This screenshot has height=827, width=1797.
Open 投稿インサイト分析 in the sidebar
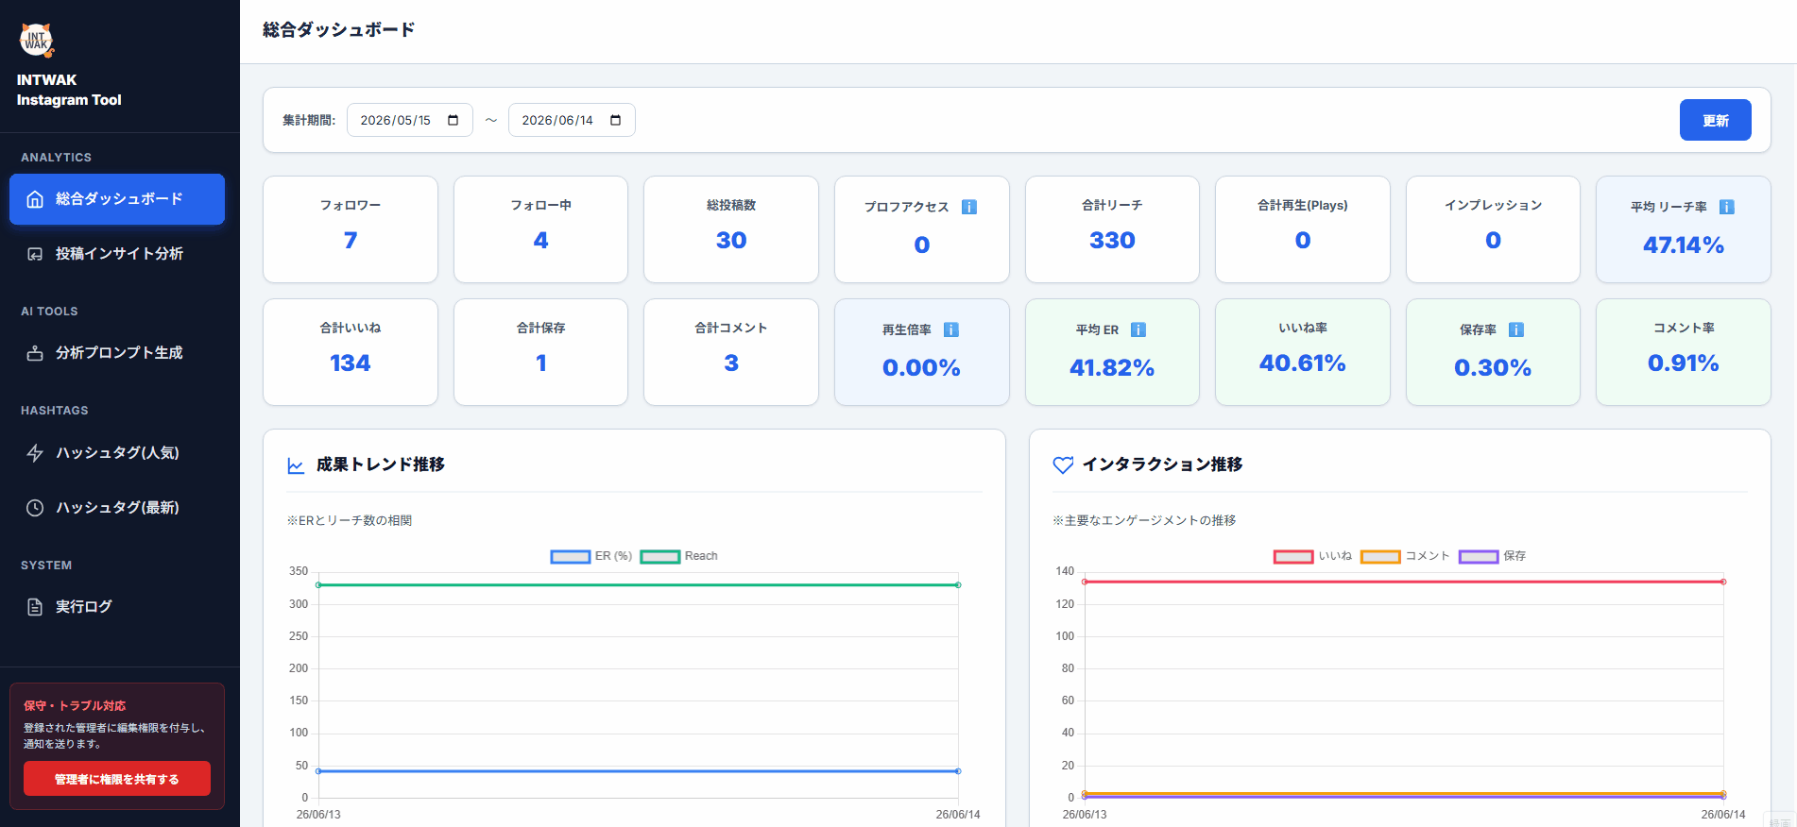tap(117, 254)
